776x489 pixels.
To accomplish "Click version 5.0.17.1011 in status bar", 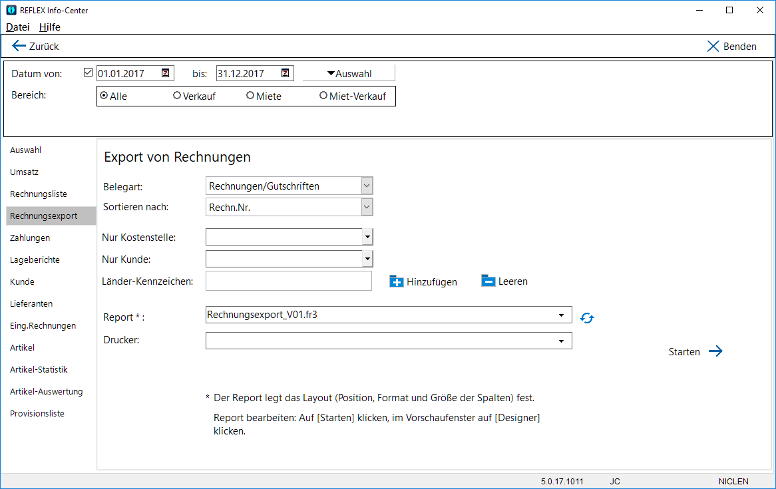I will [562, 482].
